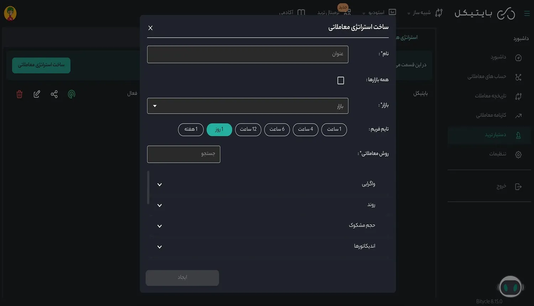Click the studio chart icon
Viewport: 534px width, 306px height.
click(x=392, y=12)
